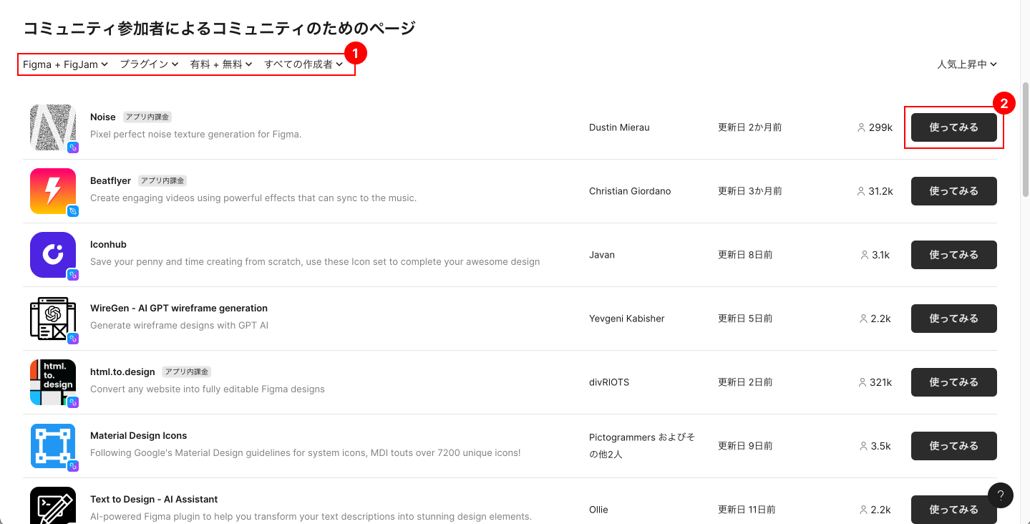Viewport: 1030px width, 524px height.
Task: Click the plugin badge on Beatflyer icon
Action: coord(72,211)
